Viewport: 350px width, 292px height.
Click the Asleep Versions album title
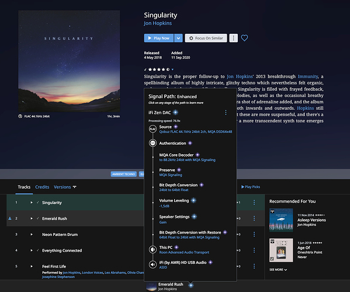point(311,220)
